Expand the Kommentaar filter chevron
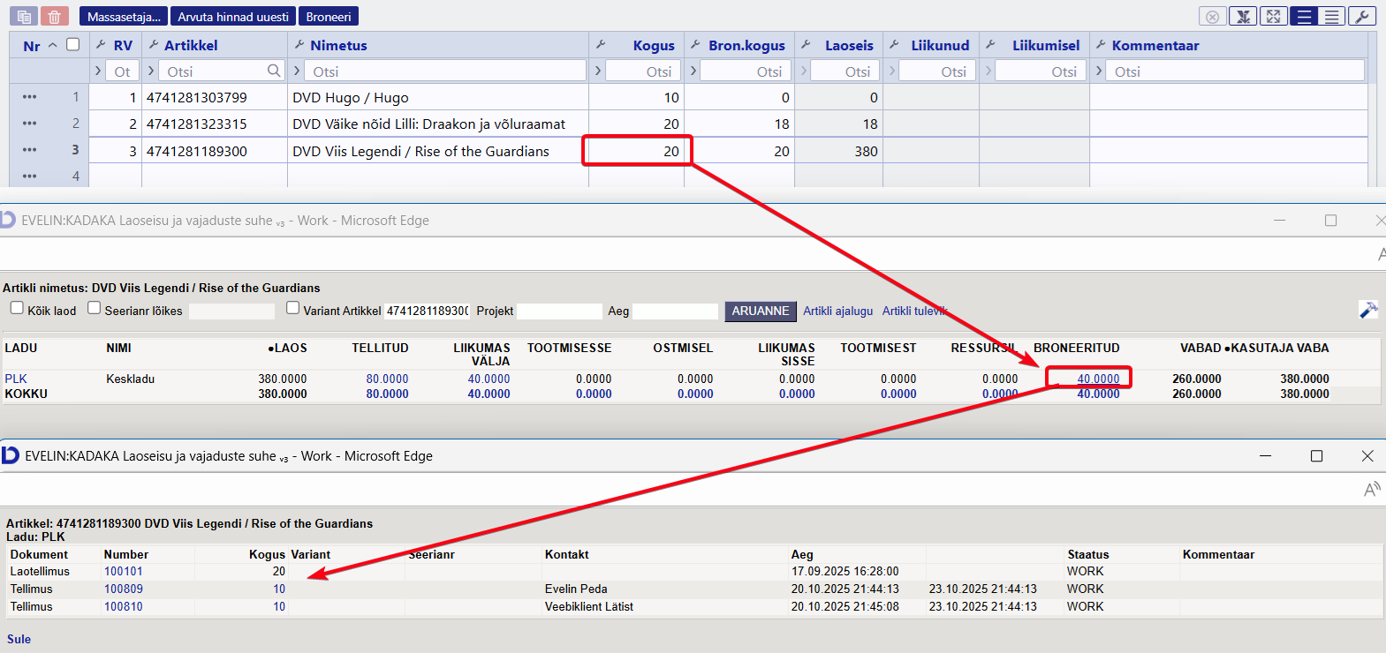The image size is (1386, 653). [x=1099, y=71]
